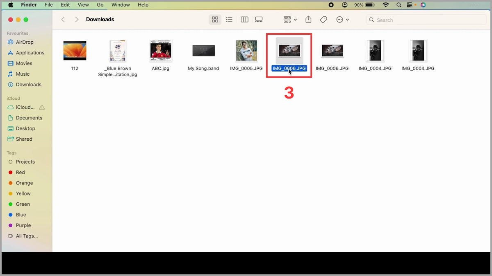The image size is (492, 276).
Task: Click the highlighted IMG_0006.JPG filename
Action: [289, 68]
